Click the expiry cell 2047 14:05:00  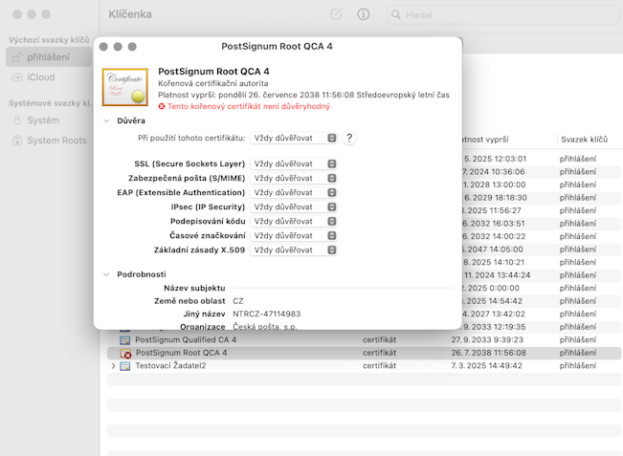tap(493, 250)
